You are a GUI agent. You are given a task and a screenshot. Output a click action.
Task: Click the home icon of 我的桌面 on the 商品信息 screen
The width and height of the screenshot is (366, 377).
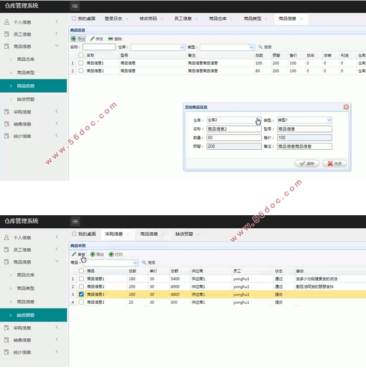pos(74,18)
